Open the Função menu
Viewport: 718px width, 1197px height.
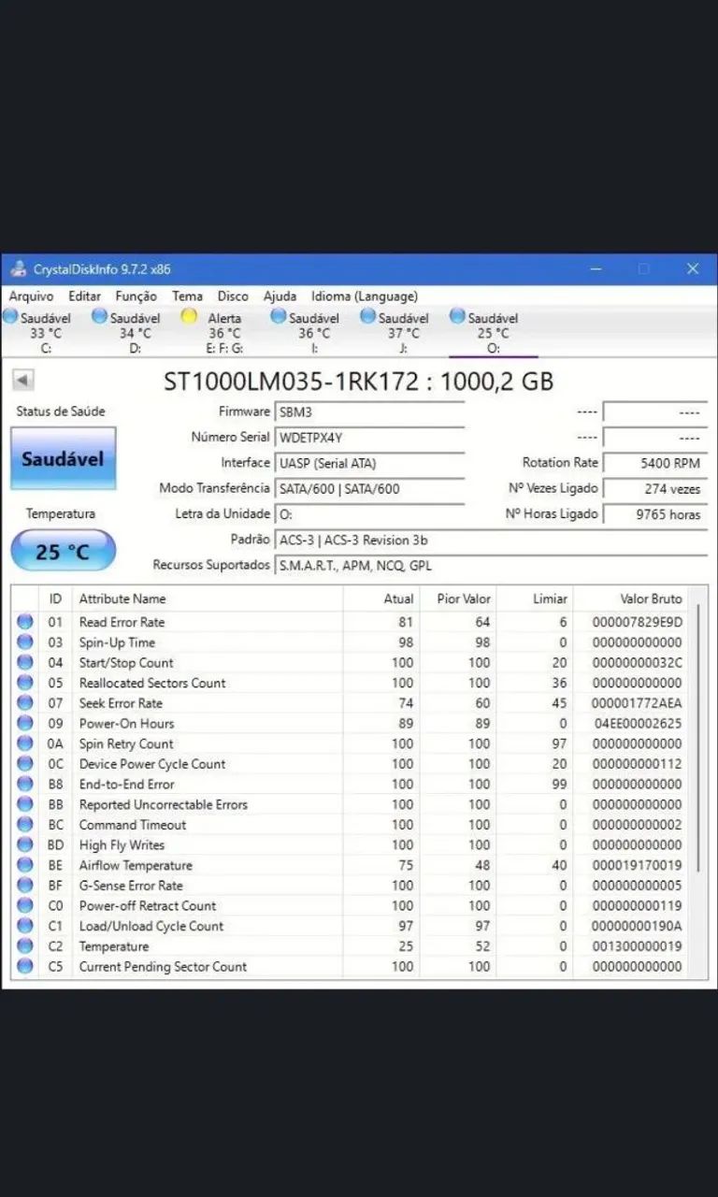coord(136,296)
